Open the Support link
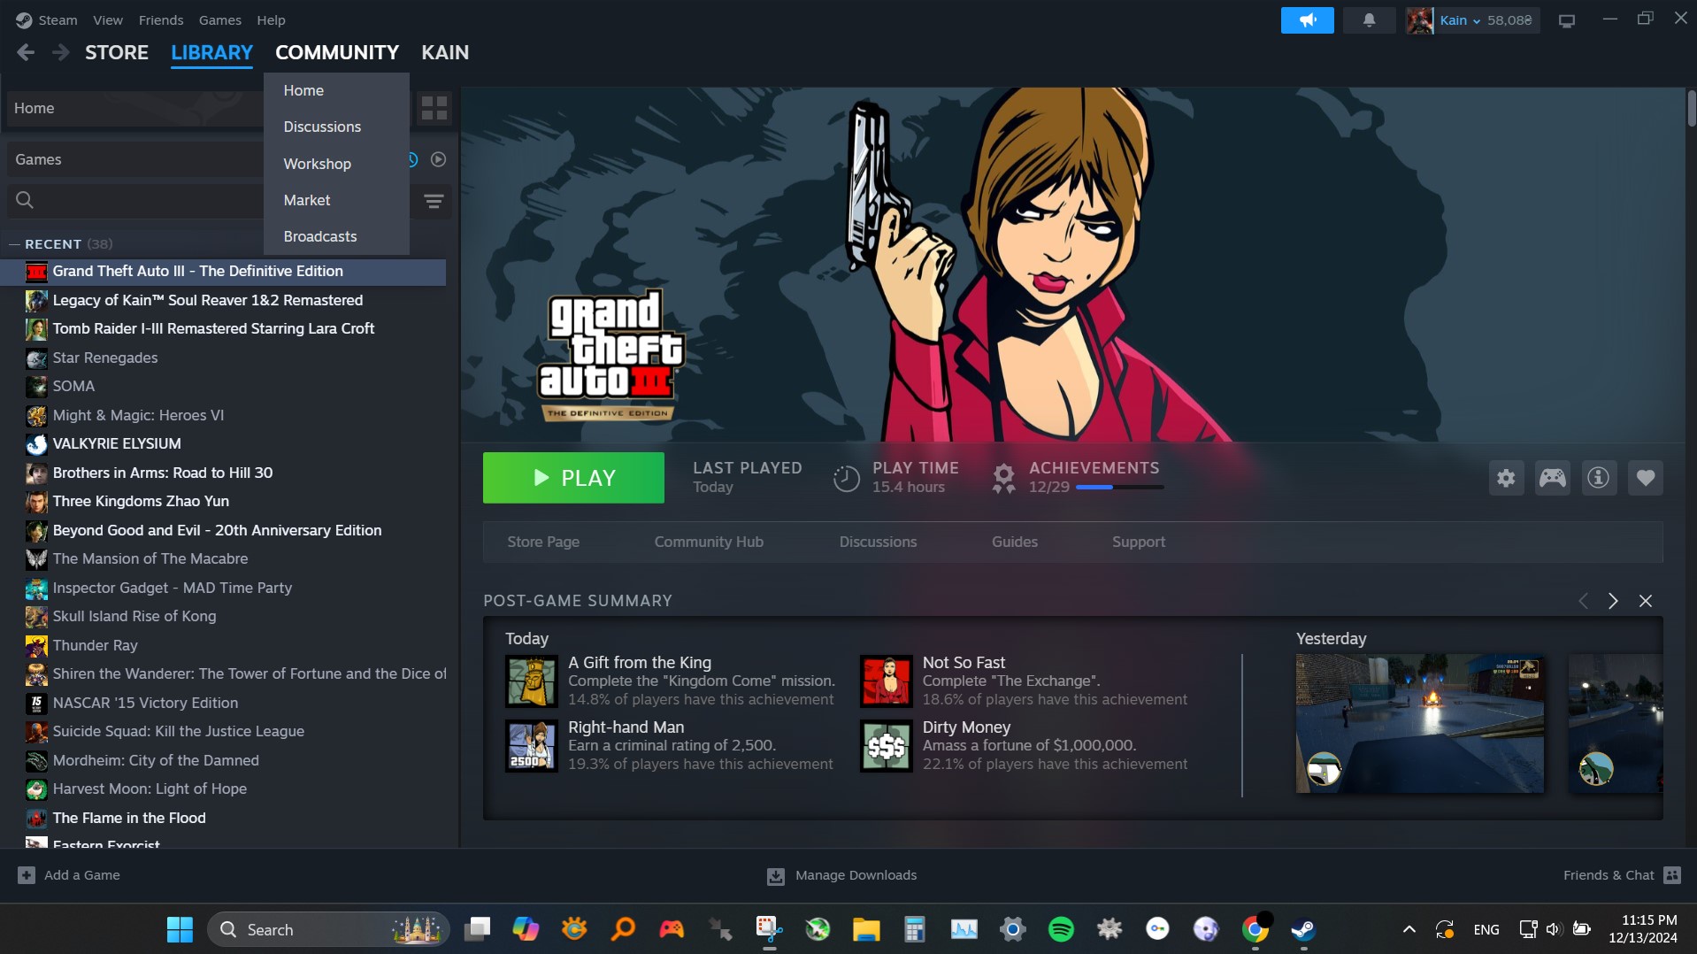Screen dimensions: 1697x954 1139,542
